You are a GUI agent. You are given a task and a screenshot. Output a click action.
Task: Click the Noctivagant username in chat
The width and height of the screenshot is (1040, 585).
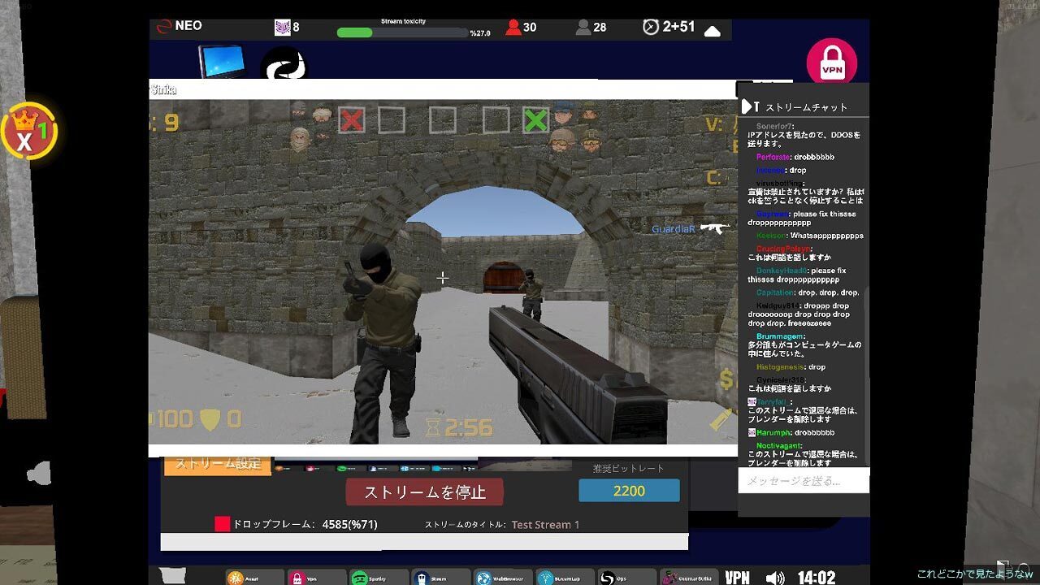coord(778,446)
